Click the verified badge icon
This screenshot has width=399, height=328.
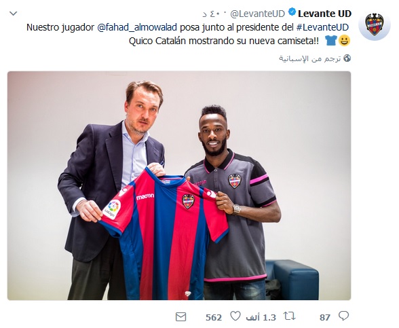[x=292, y=12]
